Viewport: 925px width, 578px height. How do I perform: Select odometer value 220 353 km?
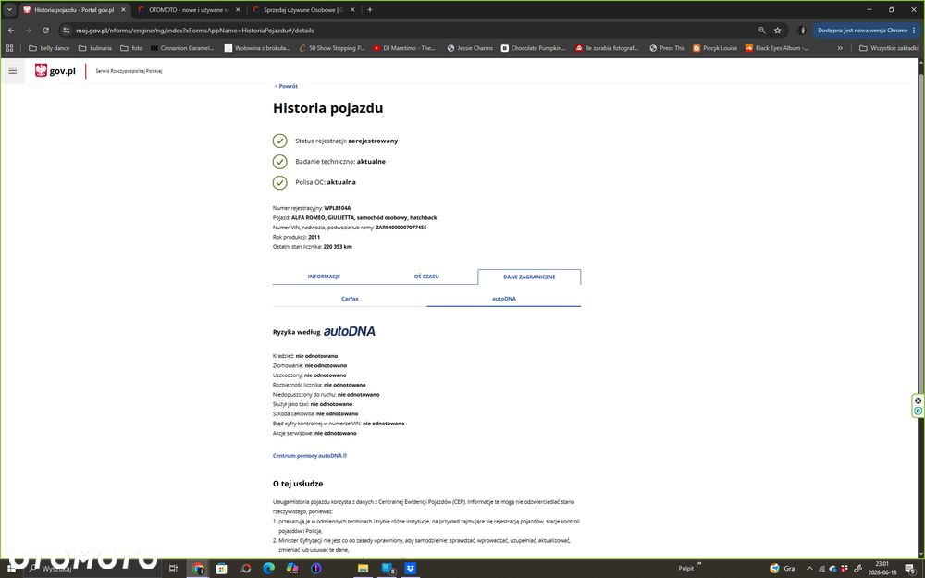pos(338,247)
